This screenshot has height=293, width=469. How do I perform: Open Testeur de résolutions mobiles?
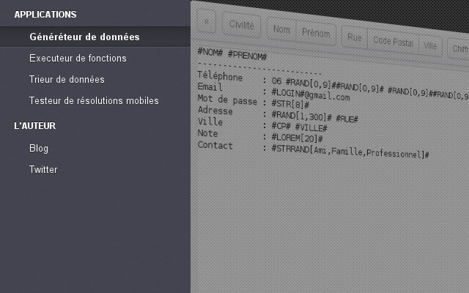coord(94,100)
